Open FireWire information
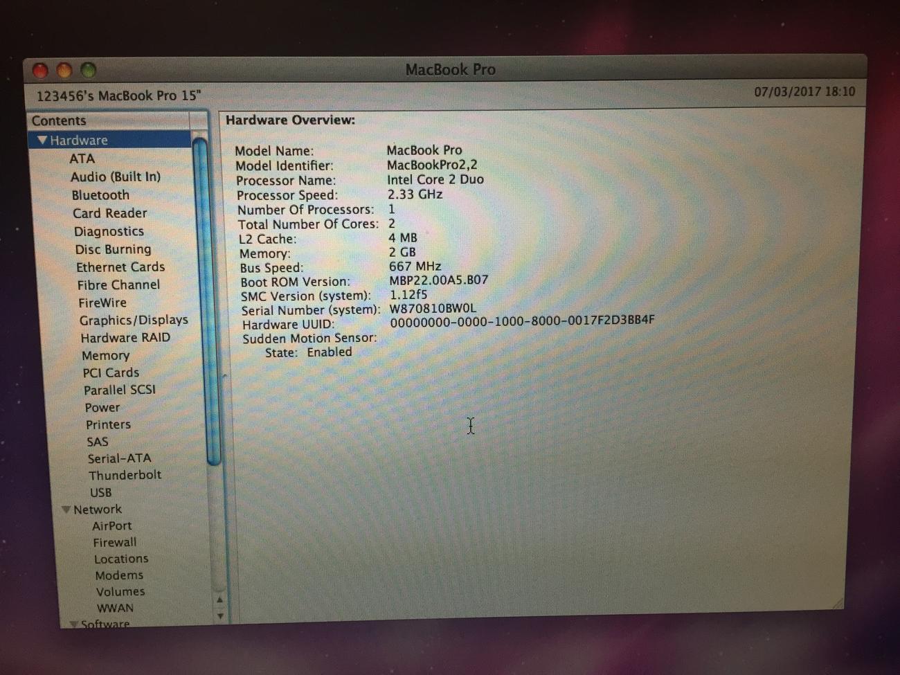Image resolution: width=900 pixels, height=675 pixels. tap(102, 303)
